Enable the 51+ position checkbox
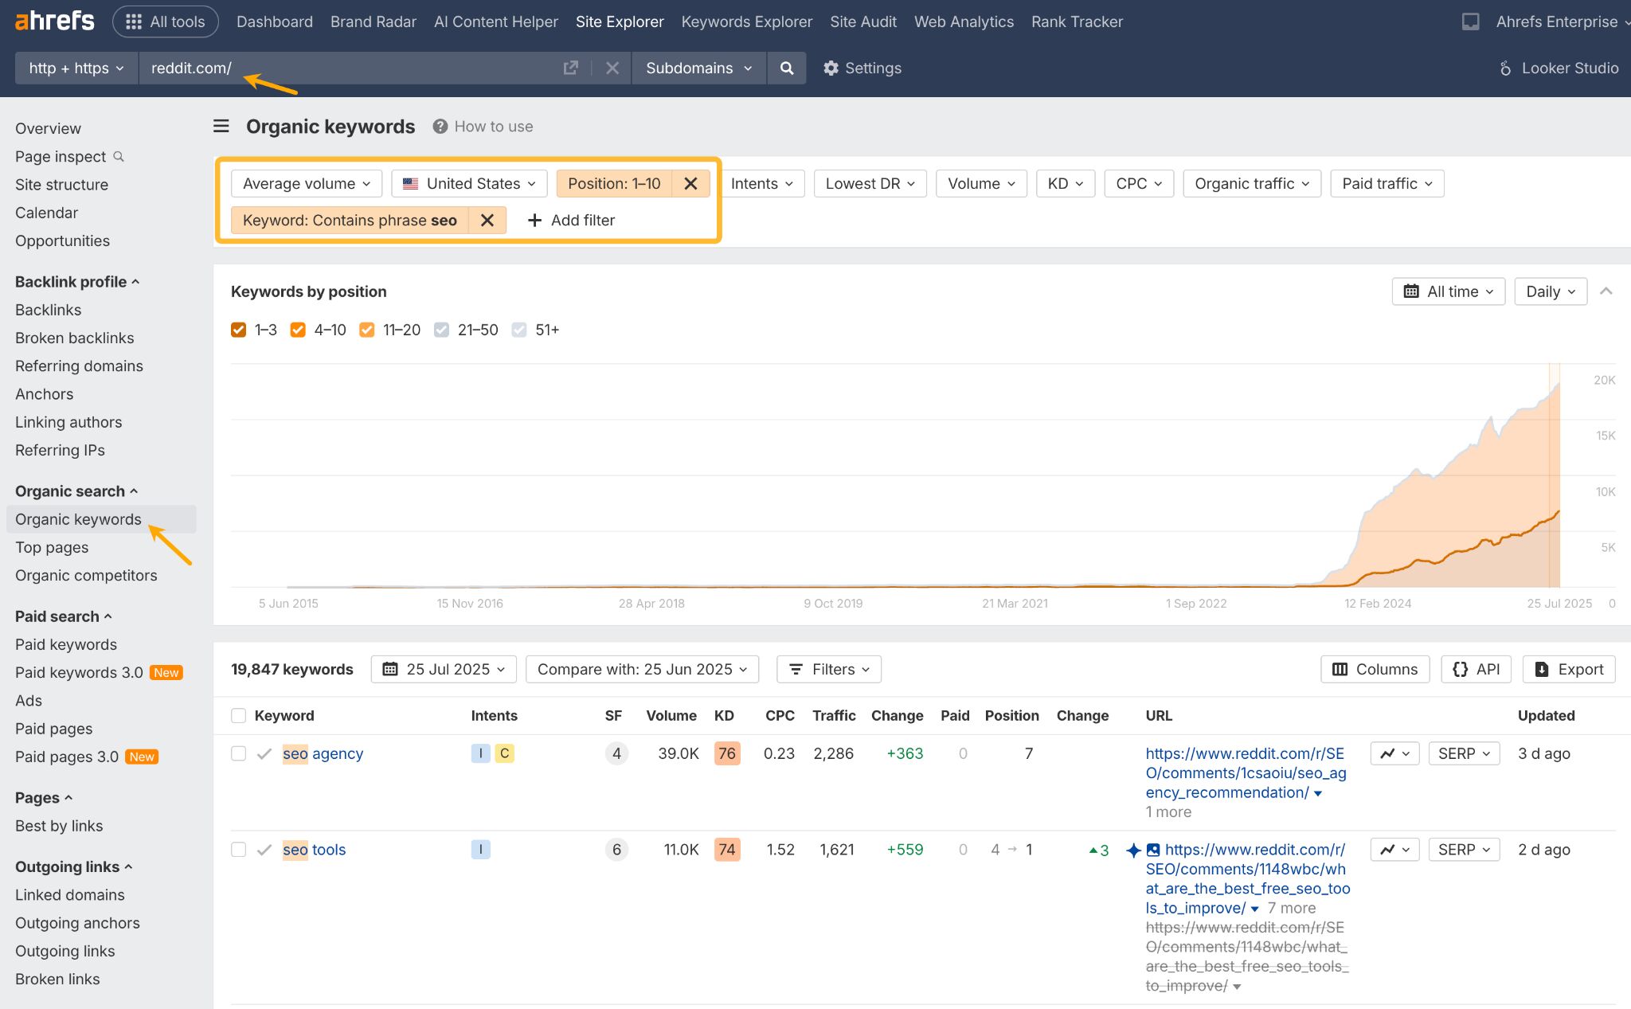Screen dimensions: 1631x1009 (x=520, y=329)
